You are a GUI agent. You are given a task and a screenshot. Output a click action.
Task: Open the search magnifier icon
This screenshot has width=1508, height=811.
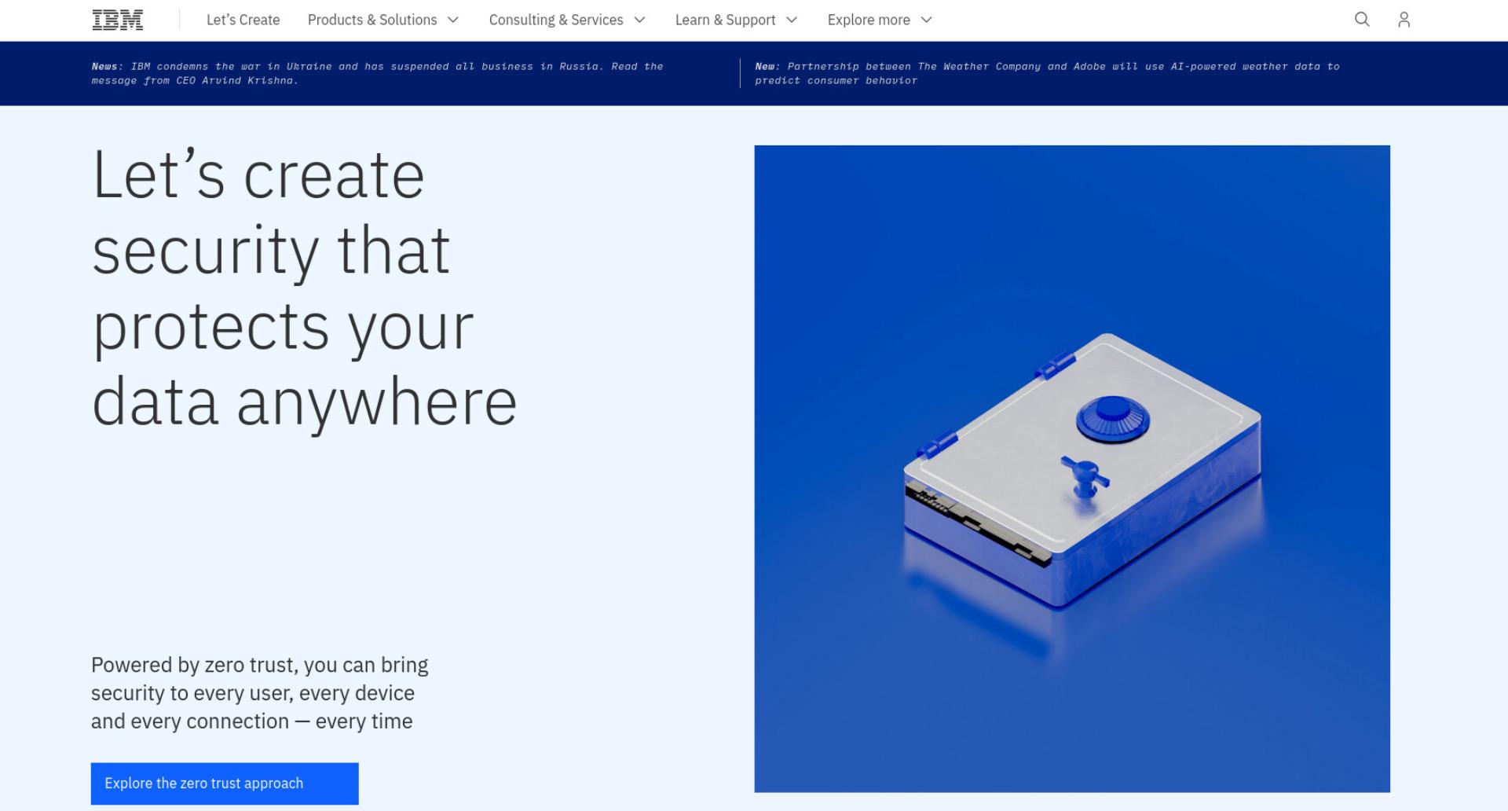[x=1362, y=20]
